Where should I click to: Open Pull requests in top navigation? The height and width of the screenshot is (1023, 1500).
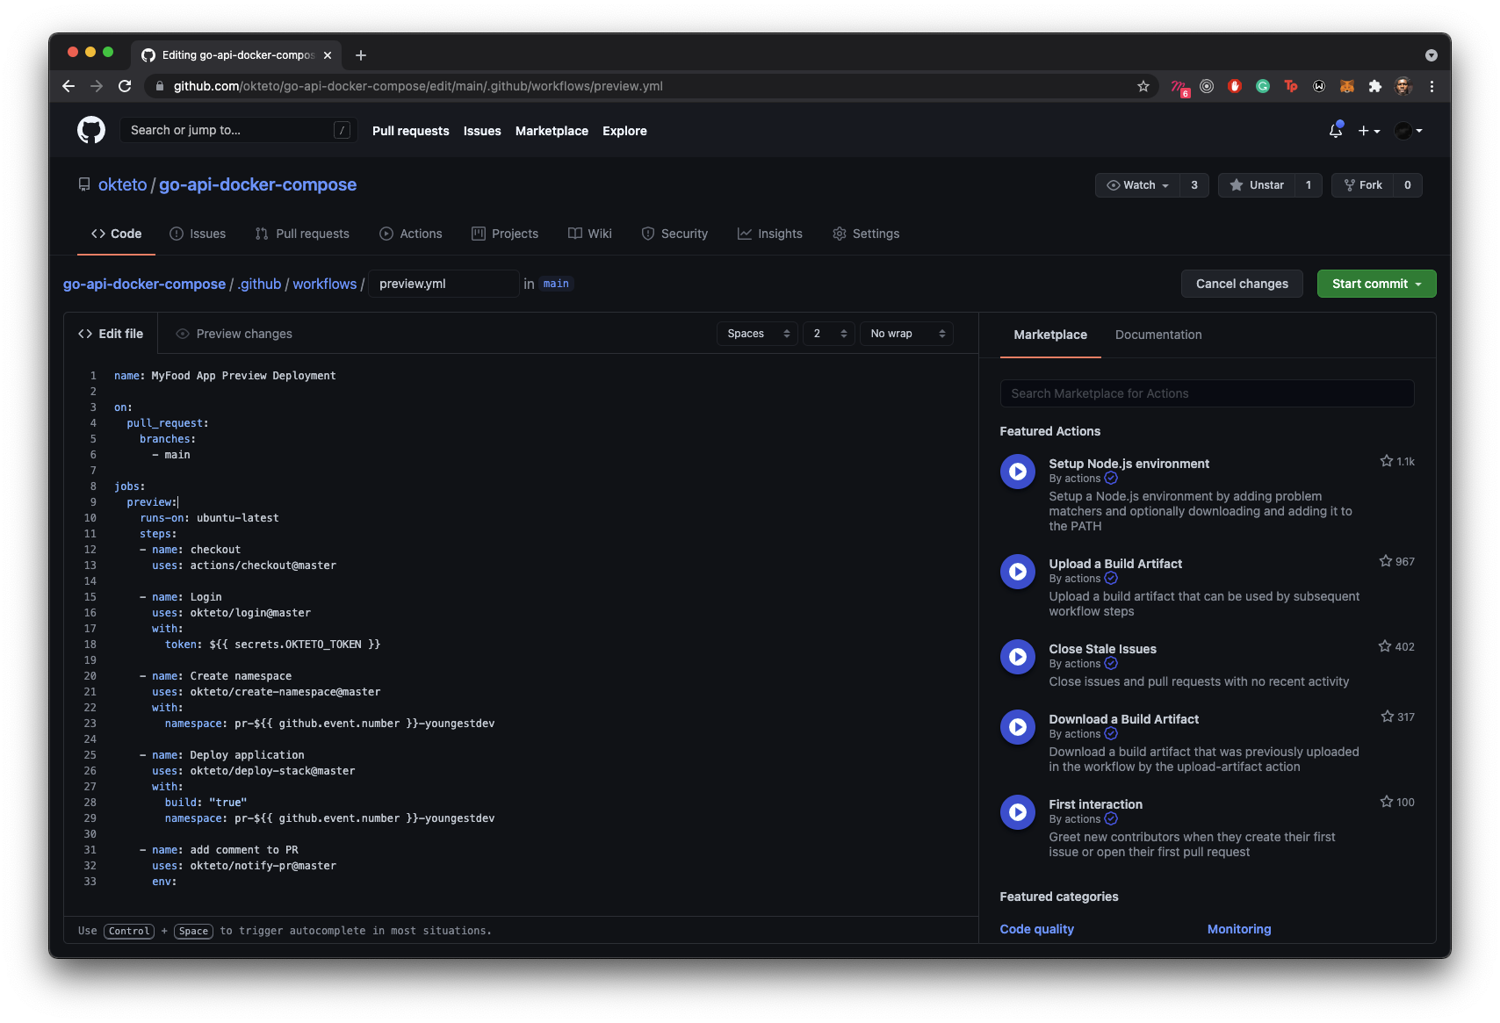click(x=410, y=131)
